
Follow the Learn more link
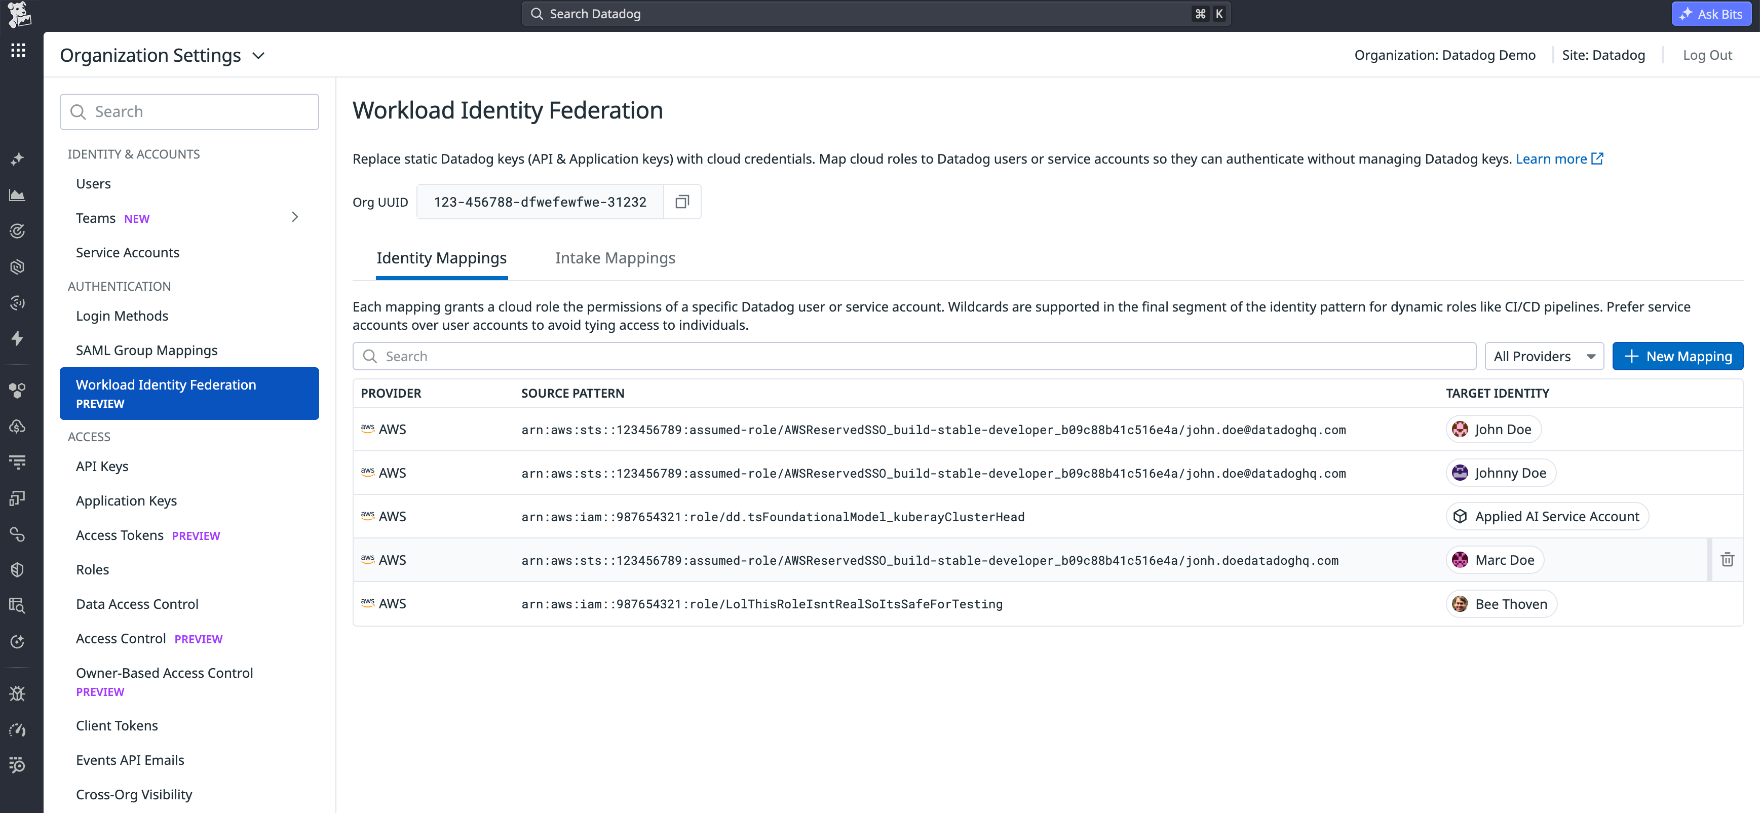[1551, 159]
